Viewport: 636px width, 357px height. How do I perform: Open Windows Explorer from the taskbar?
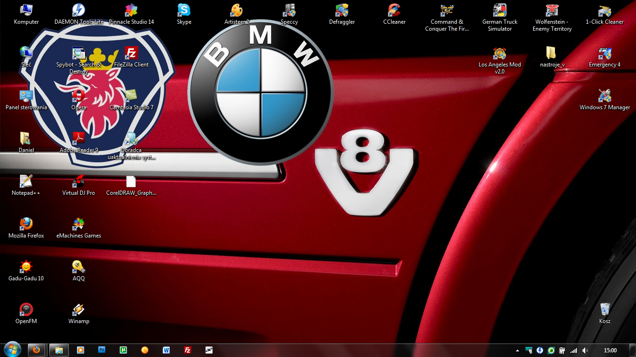[59, 350]
